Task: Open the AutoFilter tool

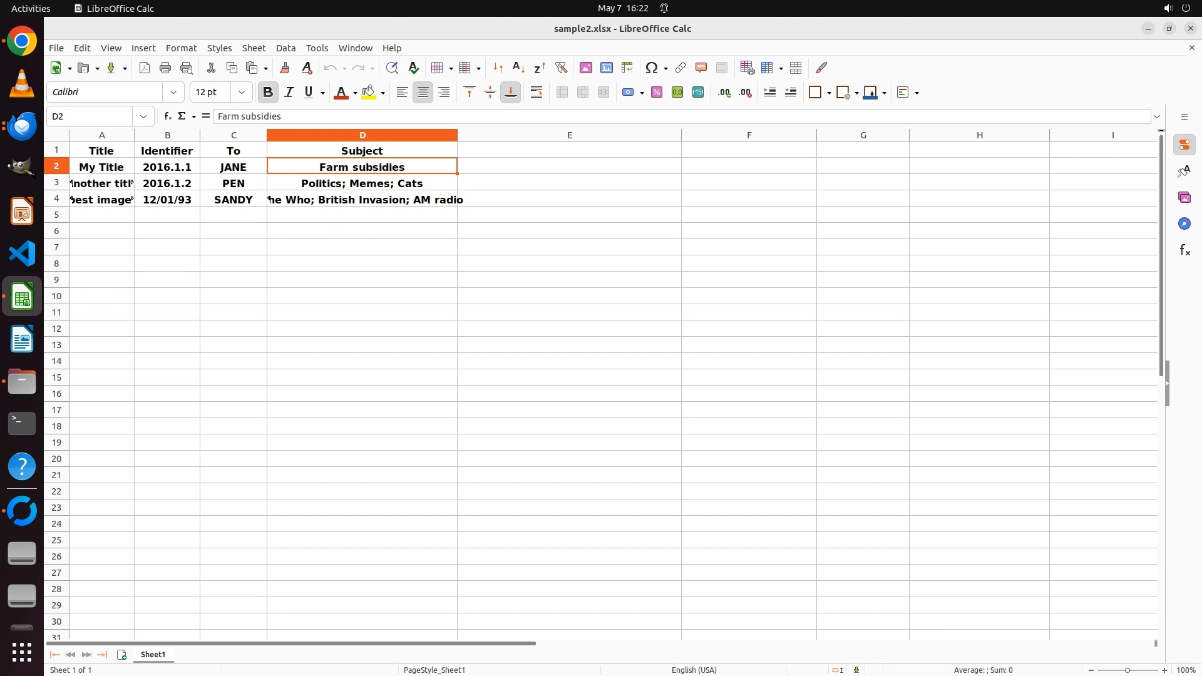Action: point(561,68)
